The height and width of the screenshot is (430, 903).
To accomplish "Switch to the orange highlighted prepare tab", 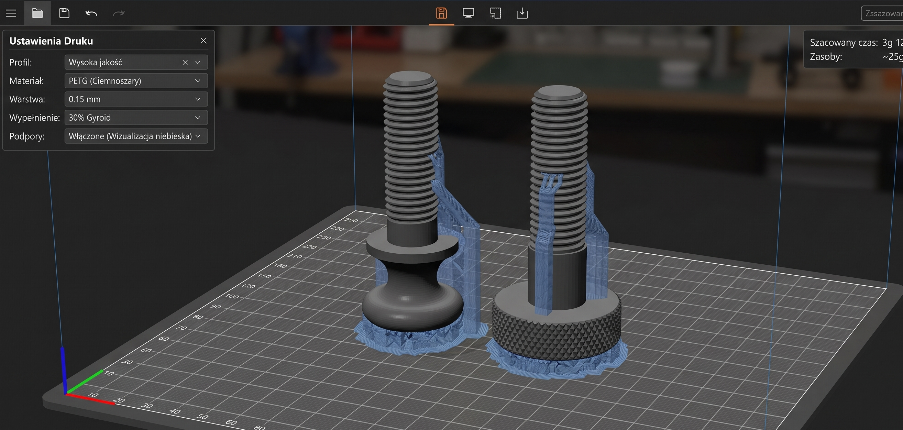I will (x=441, y=13).
